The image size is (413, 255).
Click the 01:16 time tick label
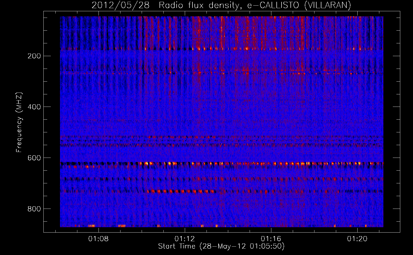point(271,239)
